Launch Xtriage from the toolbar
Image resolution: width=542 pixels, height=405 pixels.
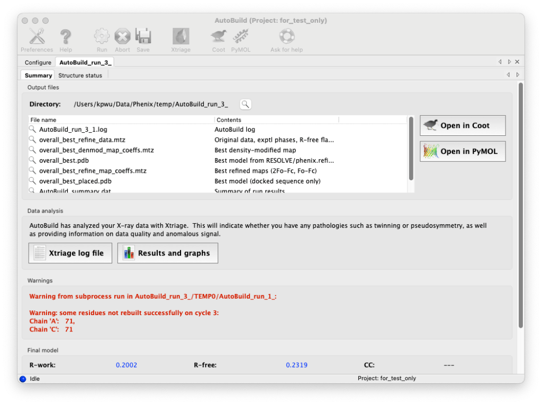point(180,37)
